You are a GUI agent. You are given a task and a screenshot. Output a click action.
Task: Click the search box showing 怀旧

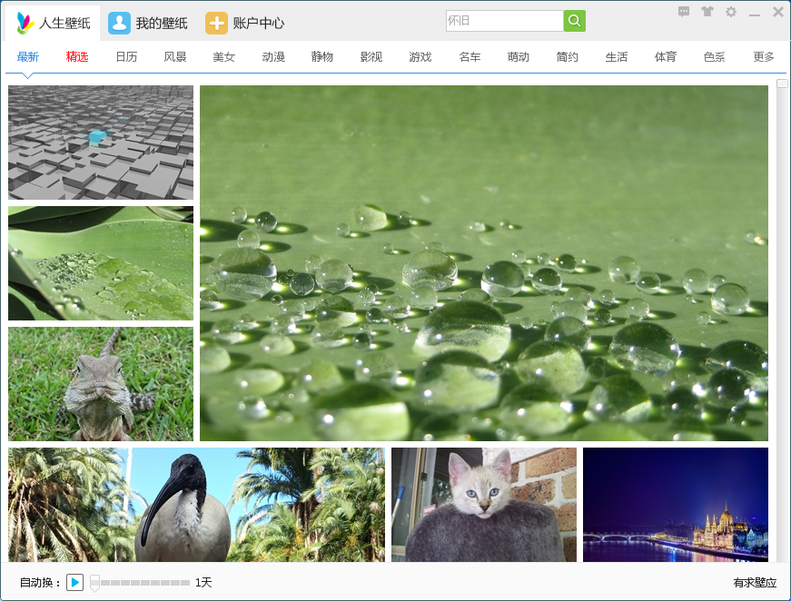point(504,21)
